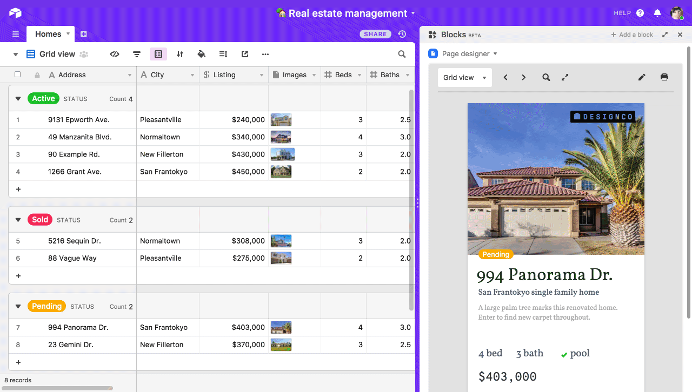Open search in the grid toolbar
This screenshot has height=392, width=692.
pyautogui.click(x=402, y=54)
